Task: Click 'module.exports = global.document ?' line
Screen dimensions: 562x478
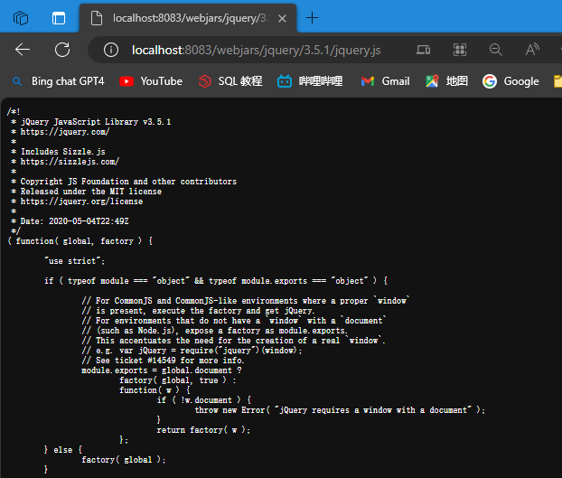Action: (162, 370)
